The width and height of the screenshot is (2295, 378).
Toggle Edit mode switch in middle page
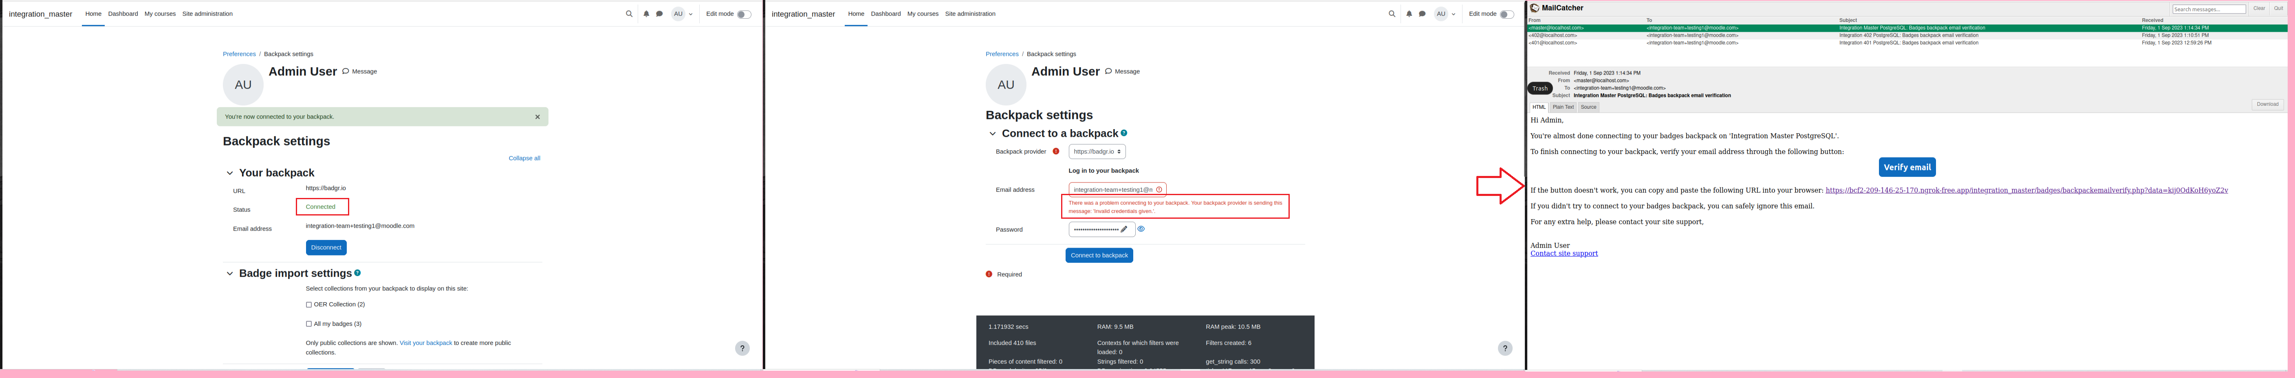pos(1507,14)
